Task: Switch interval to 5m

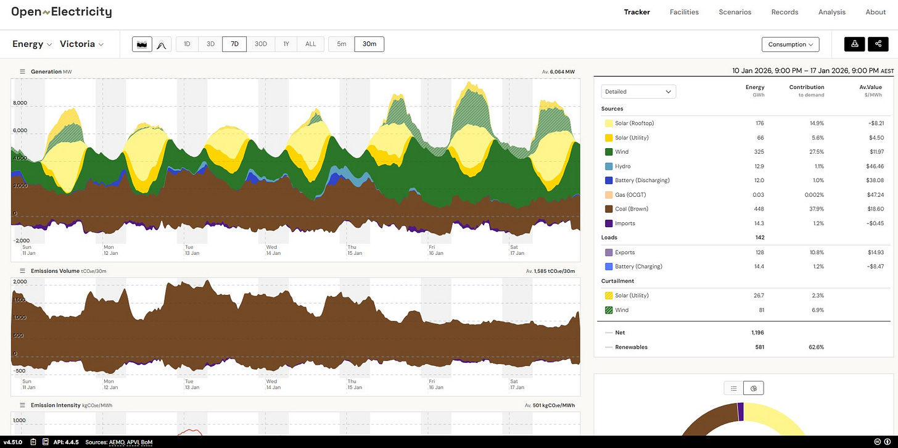Action: 342,44
